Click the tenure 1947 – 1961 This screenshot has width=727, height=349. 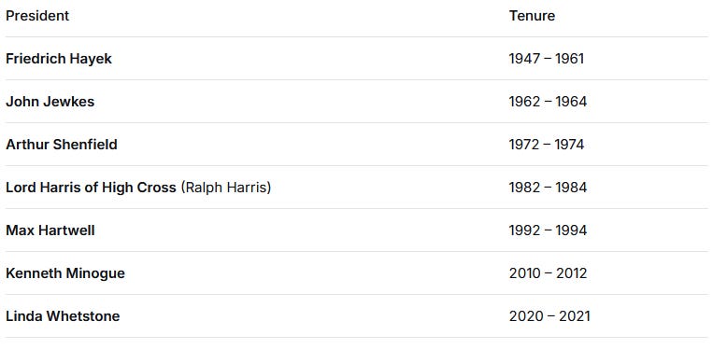546,59
